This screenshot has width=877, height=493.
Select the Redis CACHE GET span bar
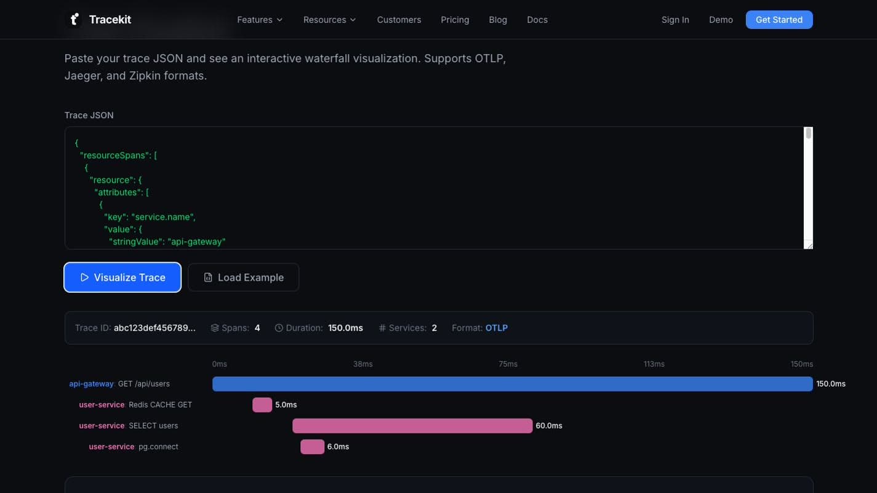262,405
